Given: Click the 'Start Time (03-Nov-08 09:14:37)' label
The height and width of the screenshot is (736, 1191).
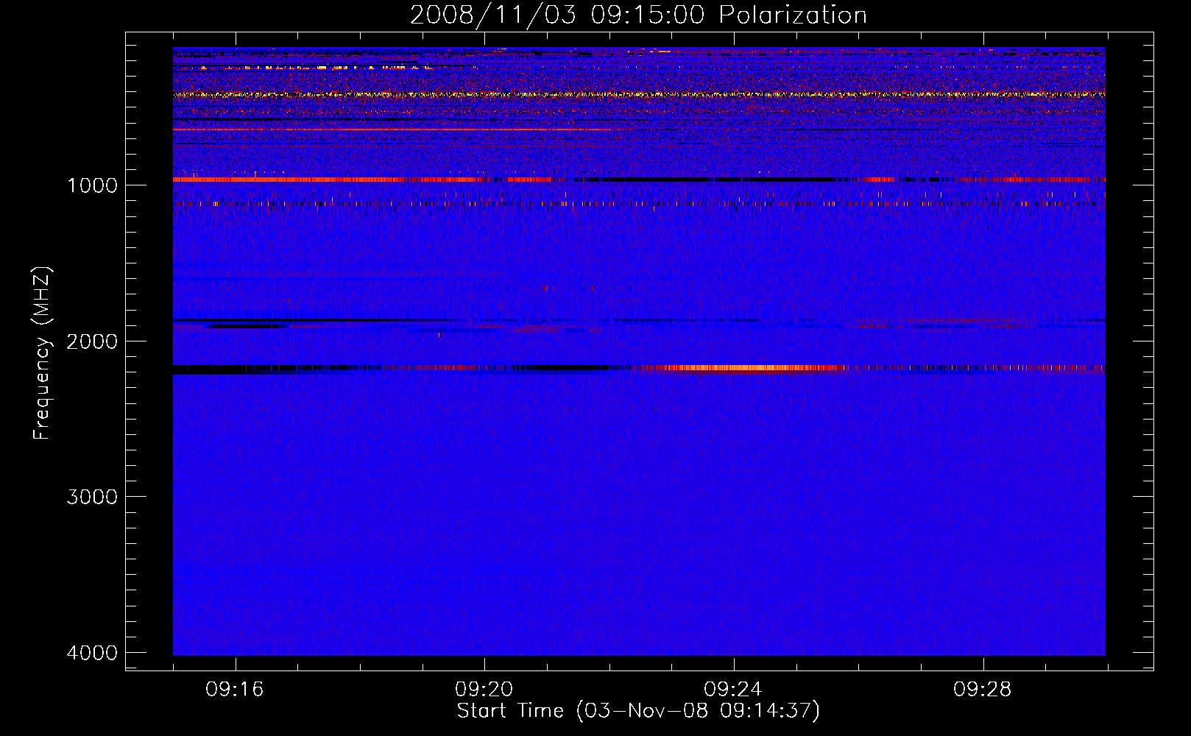Looking at the screenshot, I should click(638, 711).
